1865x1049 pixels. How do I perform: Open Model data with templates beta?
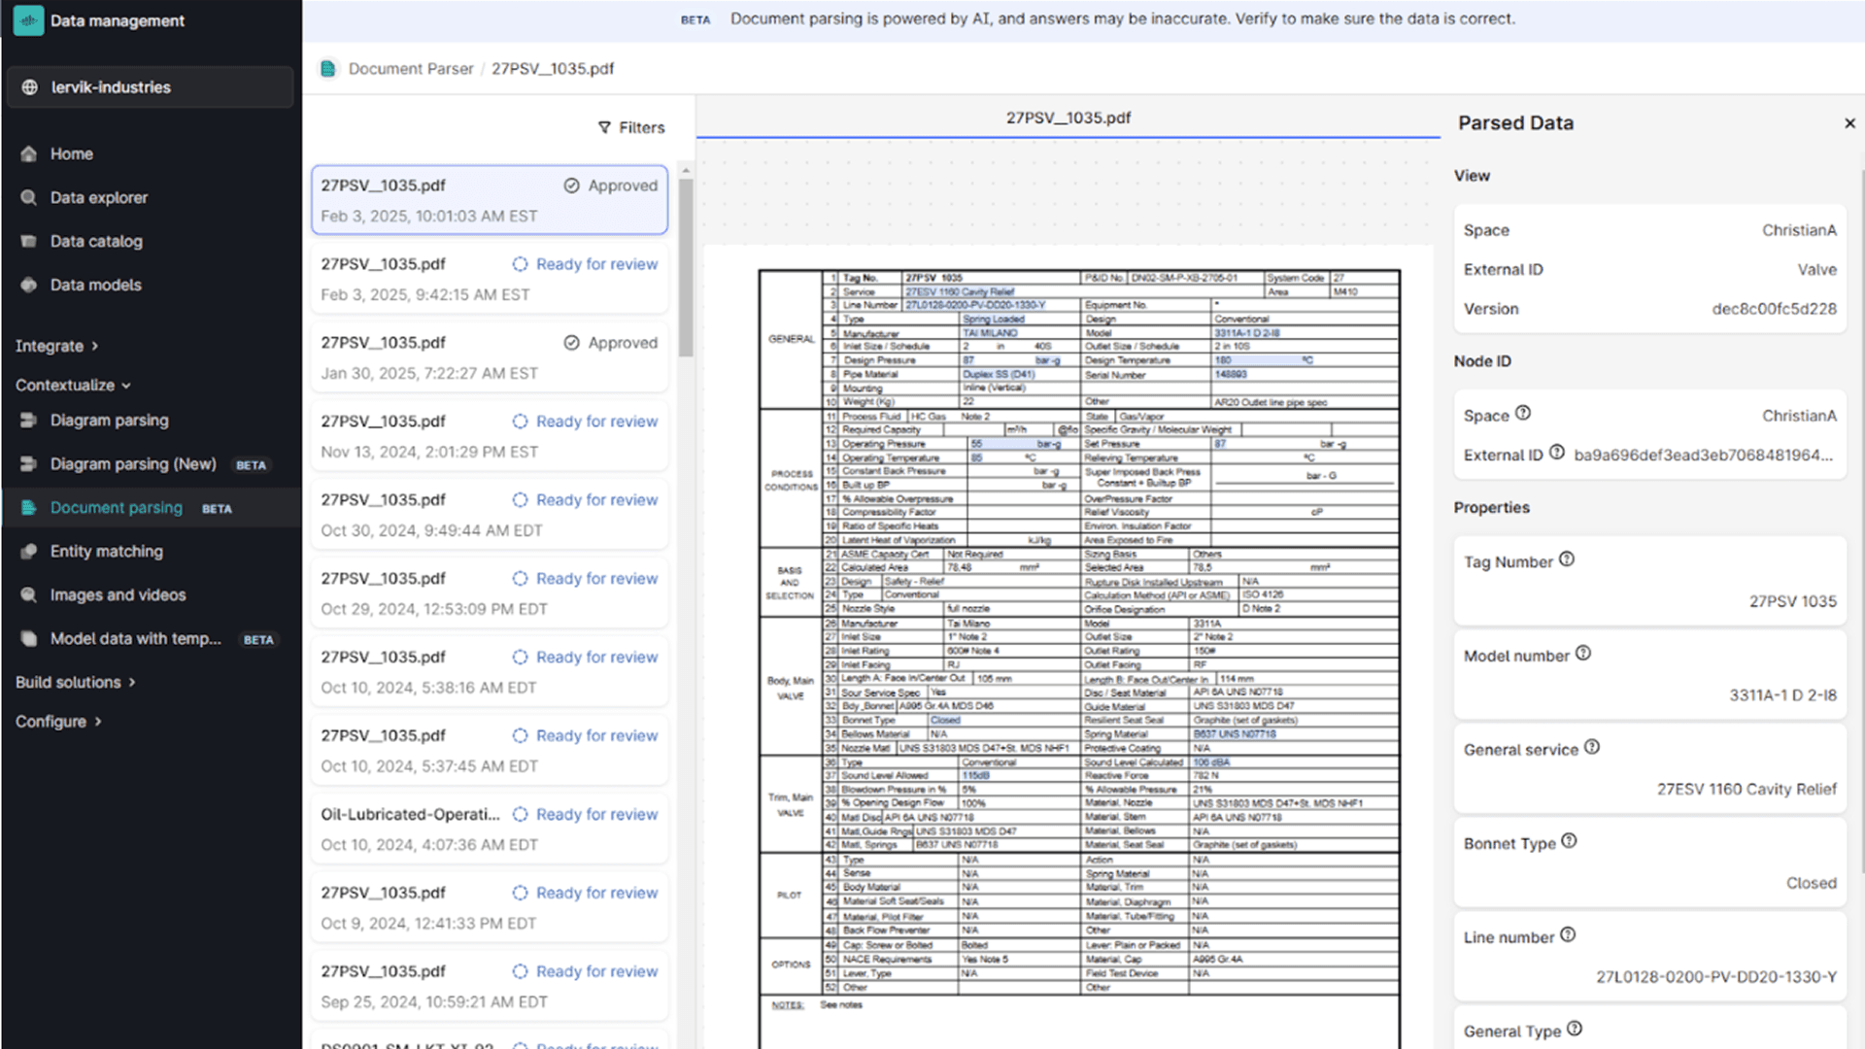coord(135,638)
